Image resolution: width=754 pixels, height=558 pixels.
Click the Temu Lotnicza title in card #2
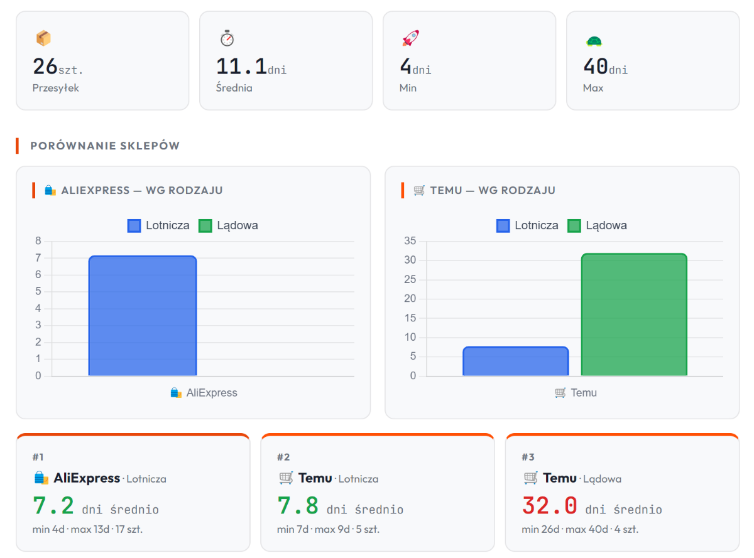(327, 478)
